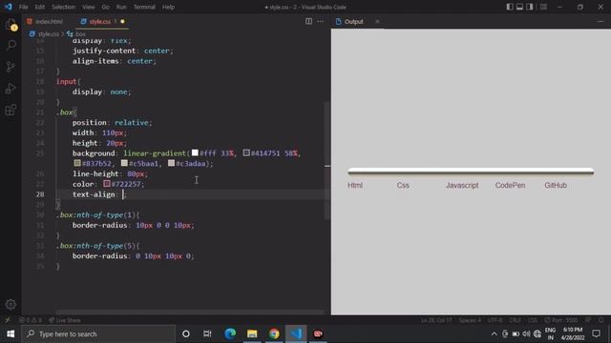The image size is (611, 343).
Task: Toggle the primary side bar layout
Action: tap(510, 7)
